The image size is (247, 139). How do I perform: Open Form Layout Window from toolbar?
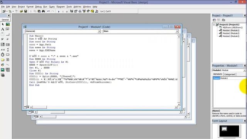coord(80,11)
